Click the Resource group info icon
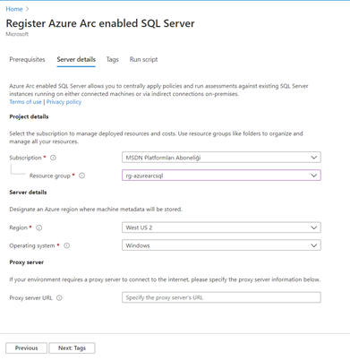The width and height of the screenshot is (350, 360). coord(81,176)
